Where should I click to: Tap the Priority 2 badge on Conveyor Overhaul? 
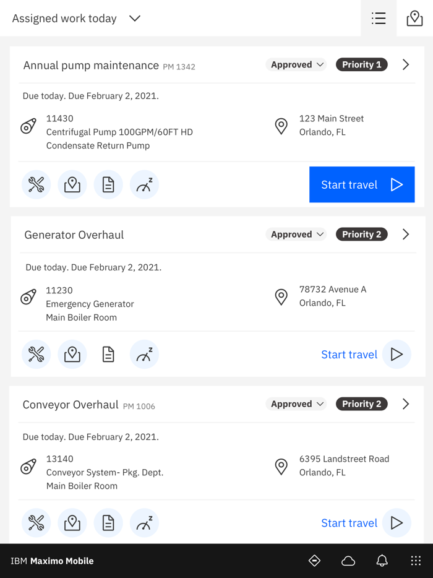point(361,403)
